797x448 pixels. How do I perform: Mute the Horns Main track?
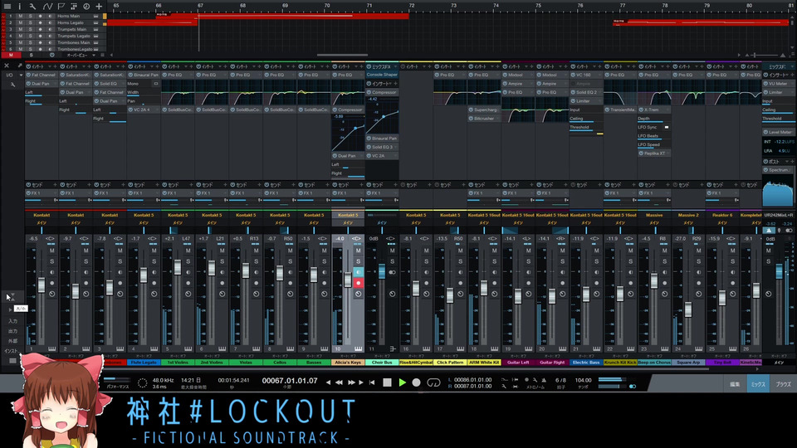tap(20, 16)
